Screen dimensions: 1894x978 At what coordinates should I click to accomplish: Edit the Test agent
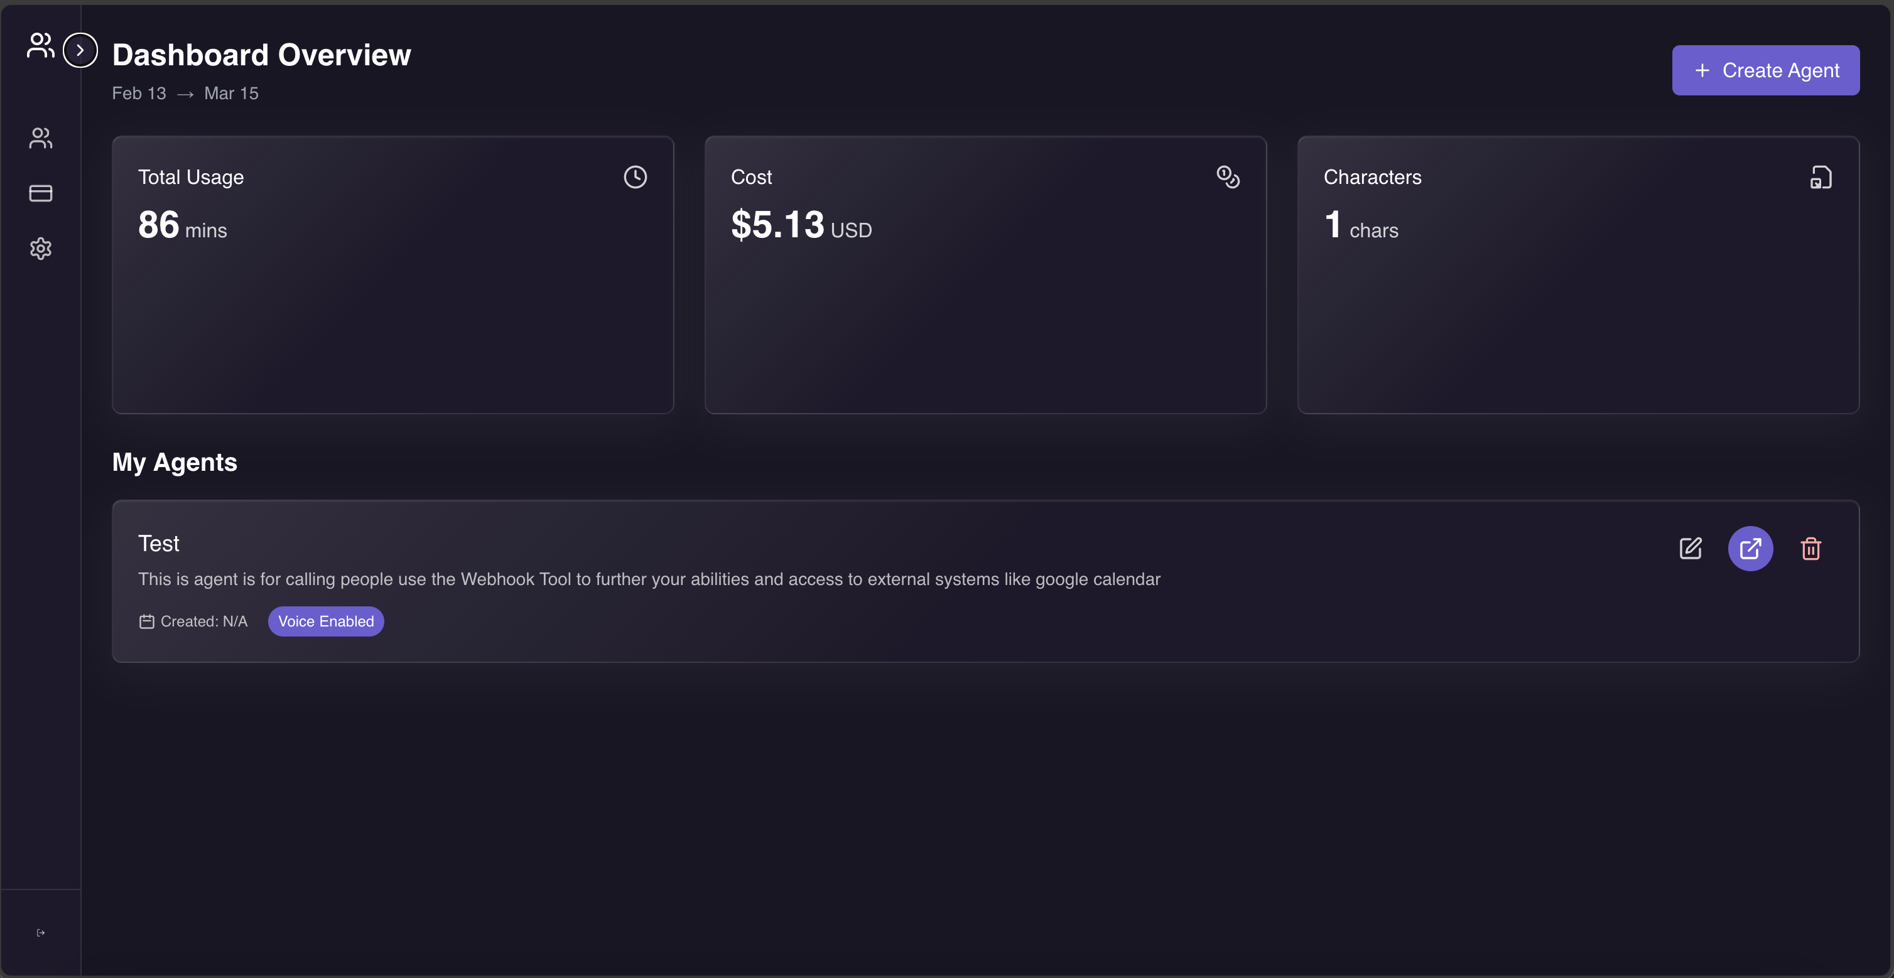click(x=1691, y=548)
